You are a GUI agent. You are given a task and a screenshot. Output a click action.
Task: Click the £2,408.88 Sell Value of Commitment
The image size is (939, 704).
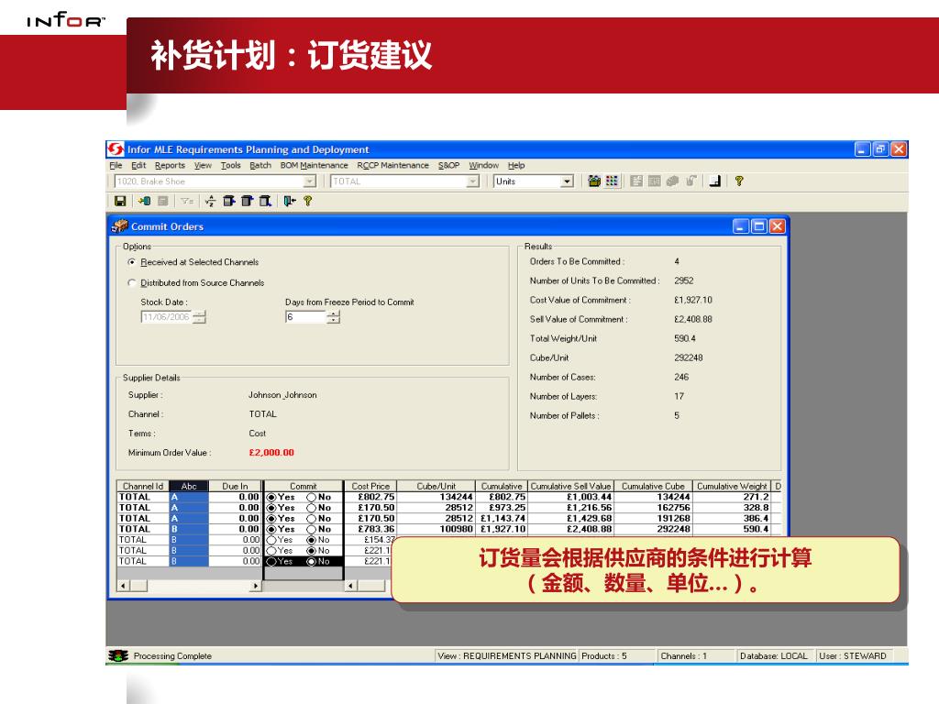693,319
